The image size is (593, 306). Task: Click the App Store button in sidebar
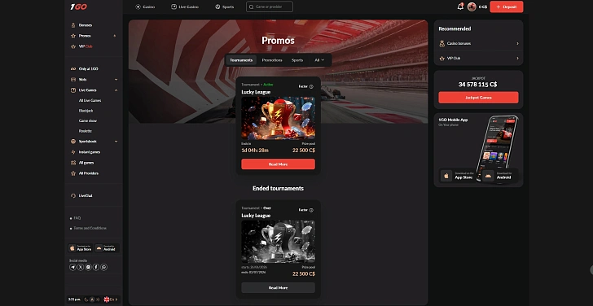(80, 248)
